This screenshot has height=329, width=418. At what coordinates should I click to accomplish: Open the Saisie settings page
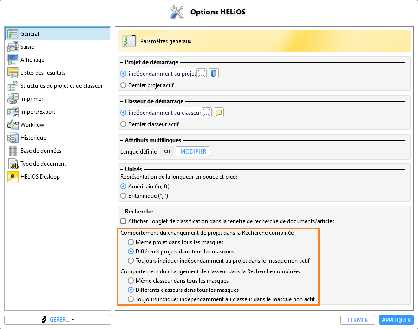point(58,47)
